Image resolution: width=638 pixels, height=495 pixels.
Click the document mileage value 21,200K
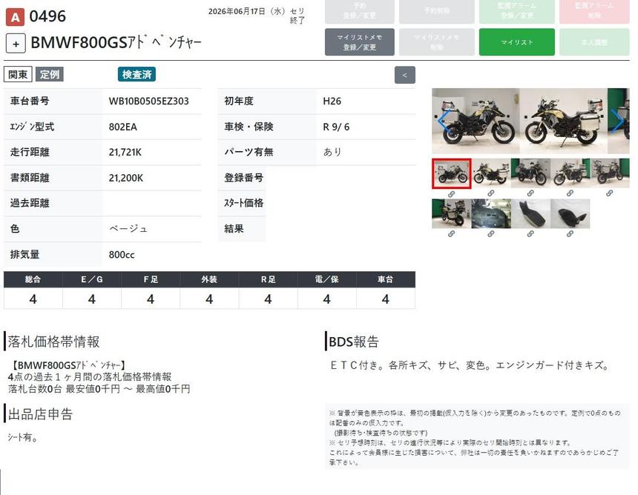coord(125,178)
